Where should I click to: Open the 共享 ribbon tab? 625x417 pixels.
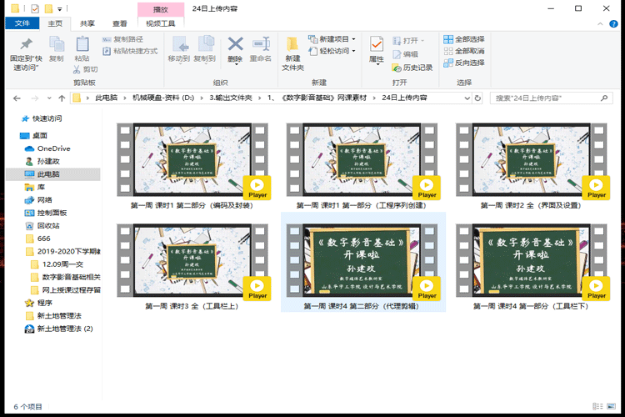(x=87, y=23)
